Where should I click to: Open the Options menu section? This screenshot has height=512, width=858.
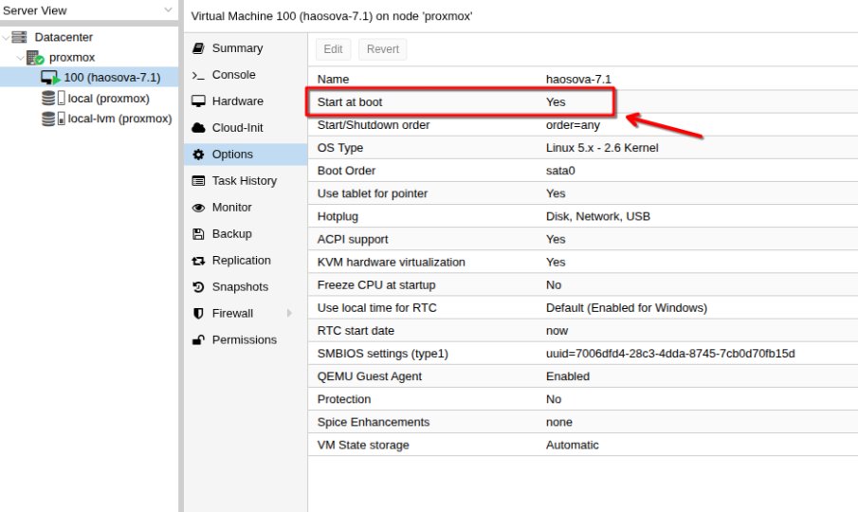(x=232, y=155)
